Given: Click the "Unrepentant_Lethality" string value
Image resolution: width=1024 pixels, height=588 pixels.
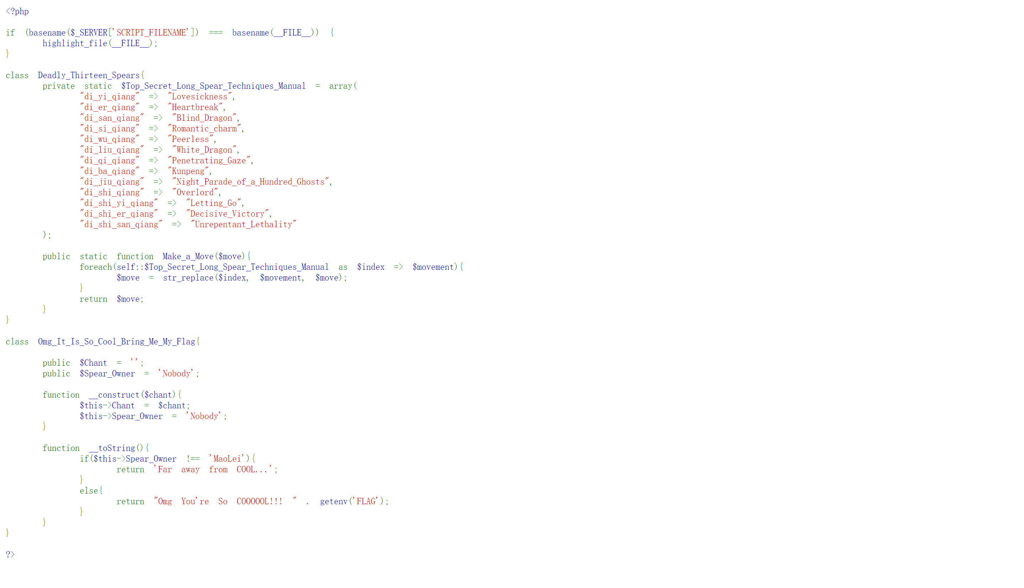Looking at the screenshot, I should tap(243, 224).
